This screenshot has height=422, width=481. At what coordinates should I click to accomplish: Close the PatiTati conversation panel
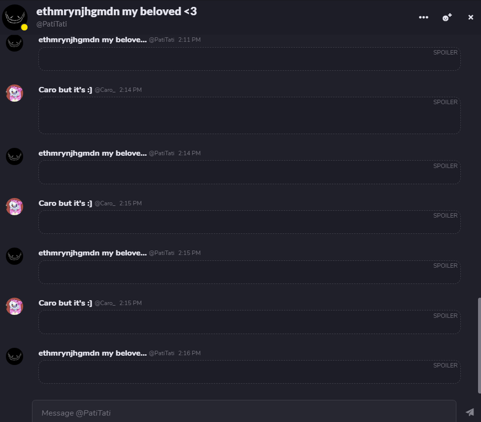coord(471,17)
